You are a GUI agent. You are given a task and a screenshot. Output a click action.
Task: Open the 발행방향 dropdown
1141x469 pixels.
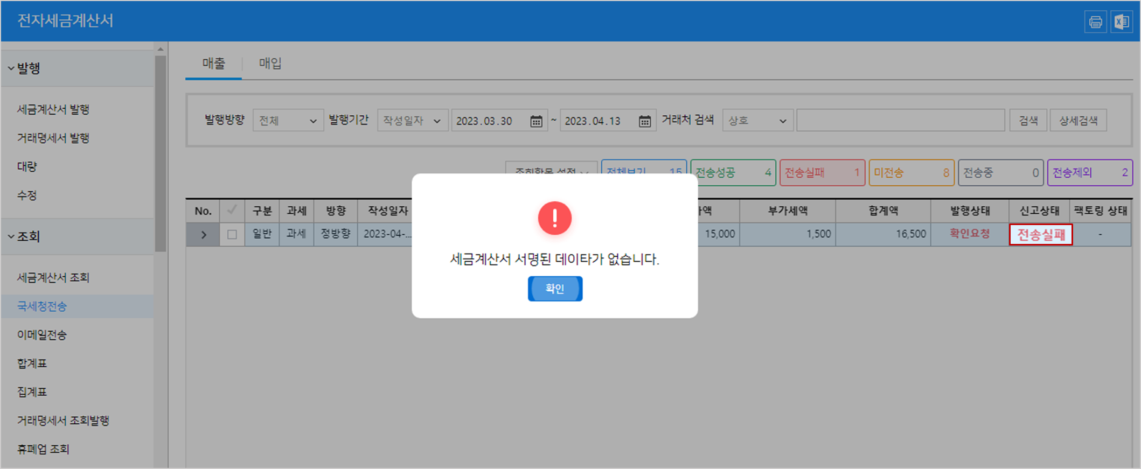click(288, 121)
